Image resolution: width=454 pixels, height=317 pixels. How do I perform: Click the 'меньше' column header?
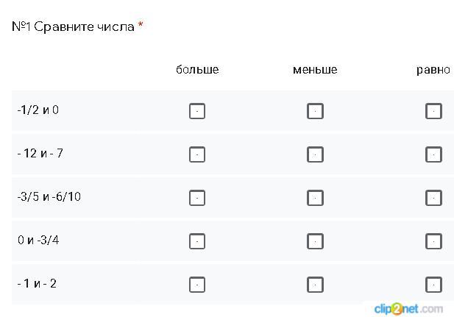[x=315, y=70]
